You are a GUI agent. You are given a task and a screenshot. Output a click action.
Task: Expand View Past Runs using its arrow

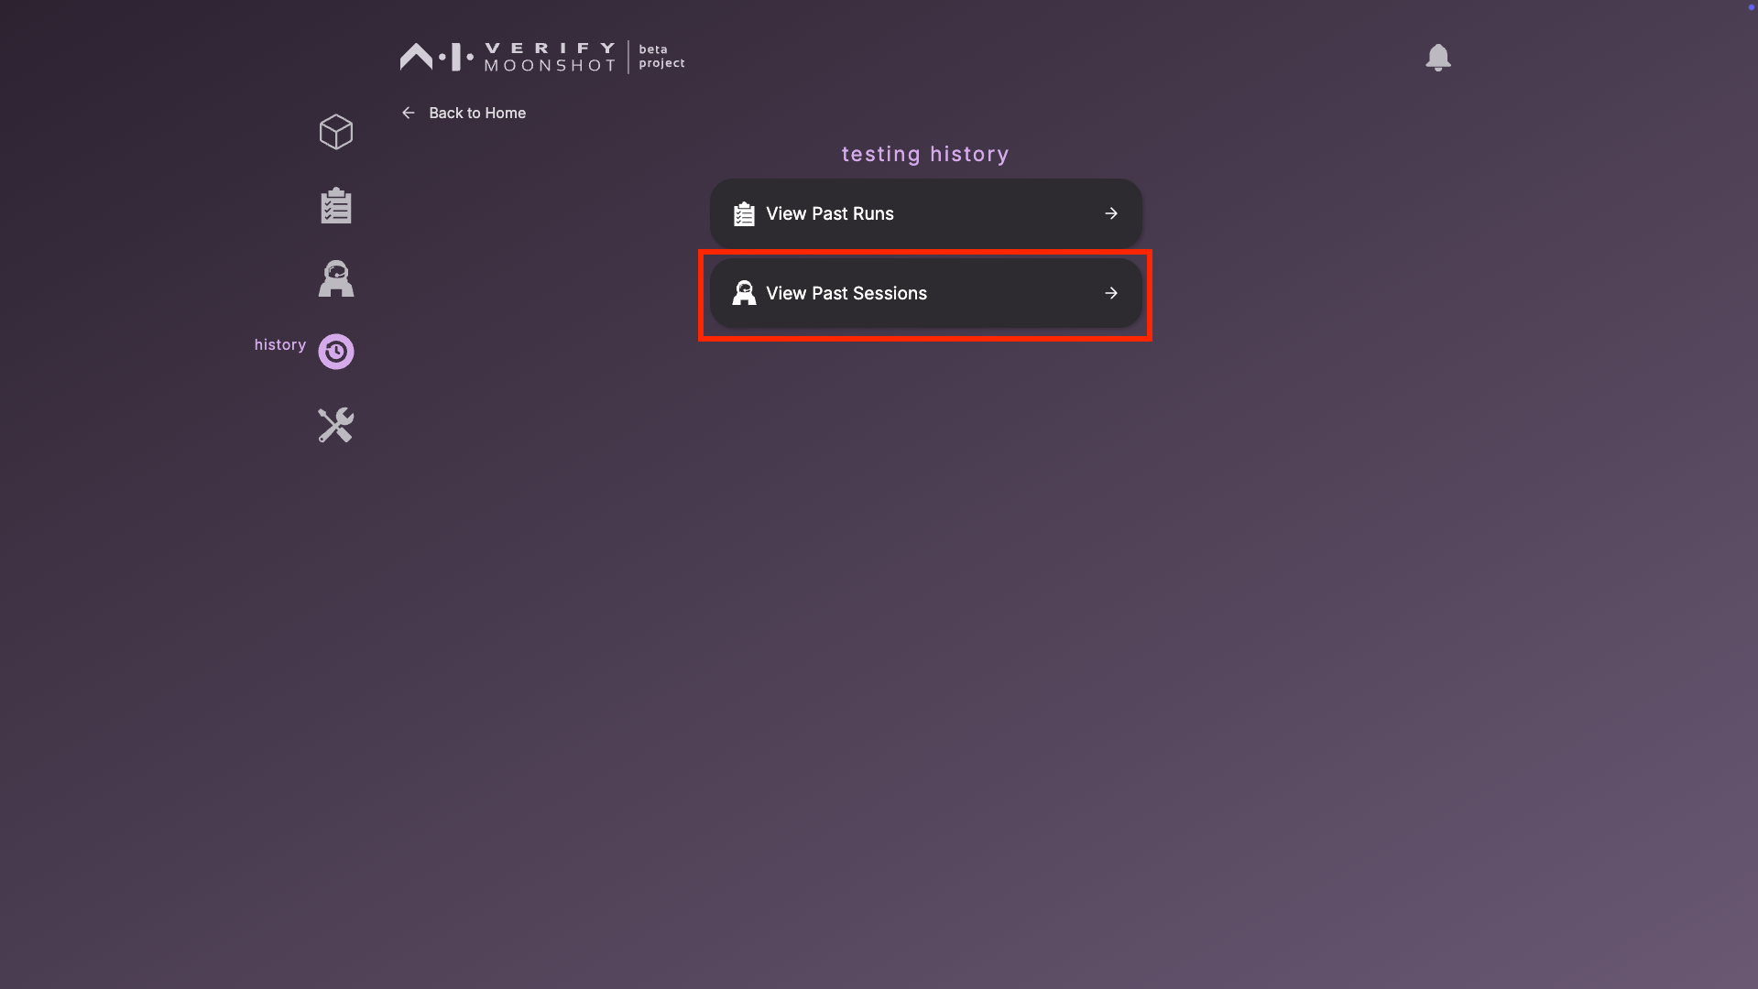tap(1111, 213)
